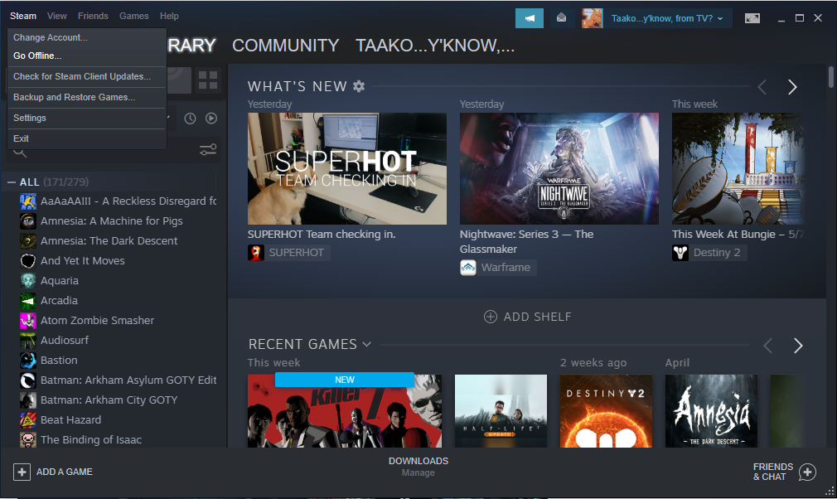Go to the Community tab
The image size is (837, 499).
tap(286, 46)
